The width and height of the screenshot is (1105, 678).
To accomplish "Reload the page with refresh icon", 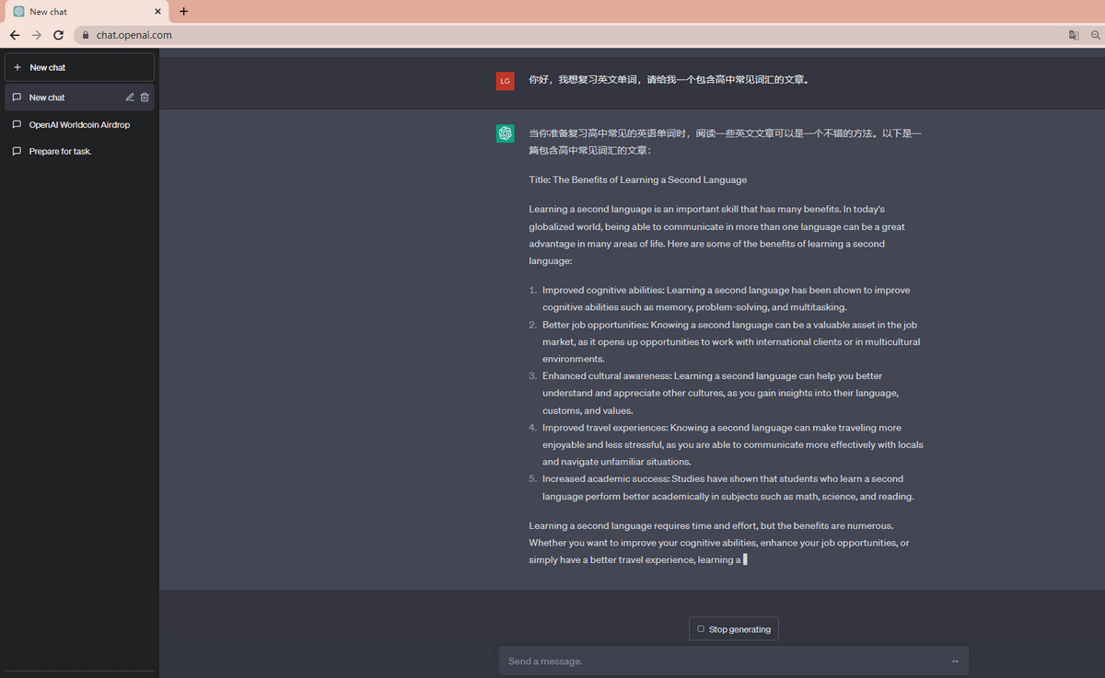I will pyautogui.click(x=59, y=35).
